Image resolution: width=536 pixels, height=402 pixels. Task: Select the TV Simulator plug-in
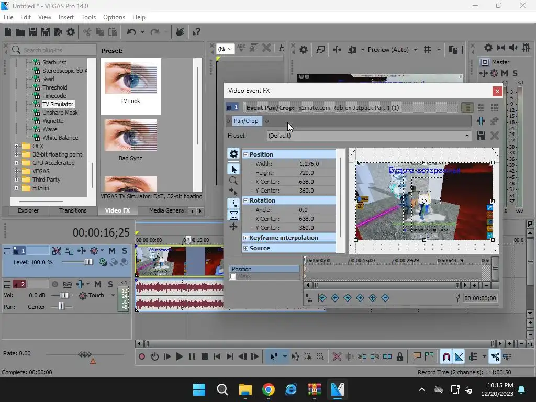[x=58, y=104]
